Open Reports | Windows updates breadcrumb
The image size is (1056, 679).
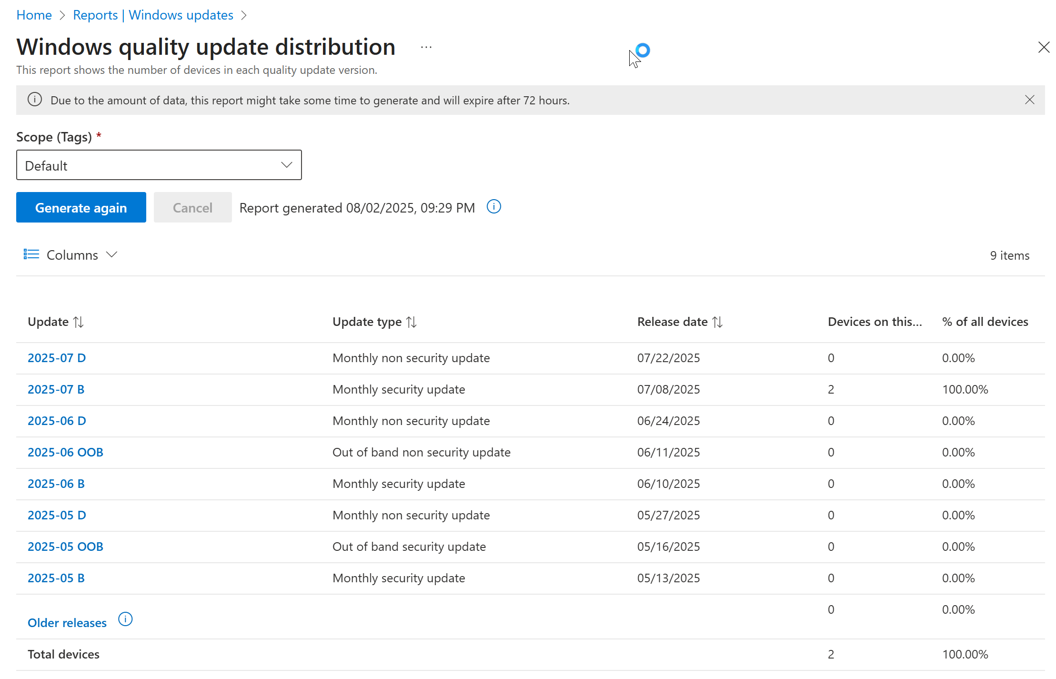pyautogui.click(x=153, y=15)
